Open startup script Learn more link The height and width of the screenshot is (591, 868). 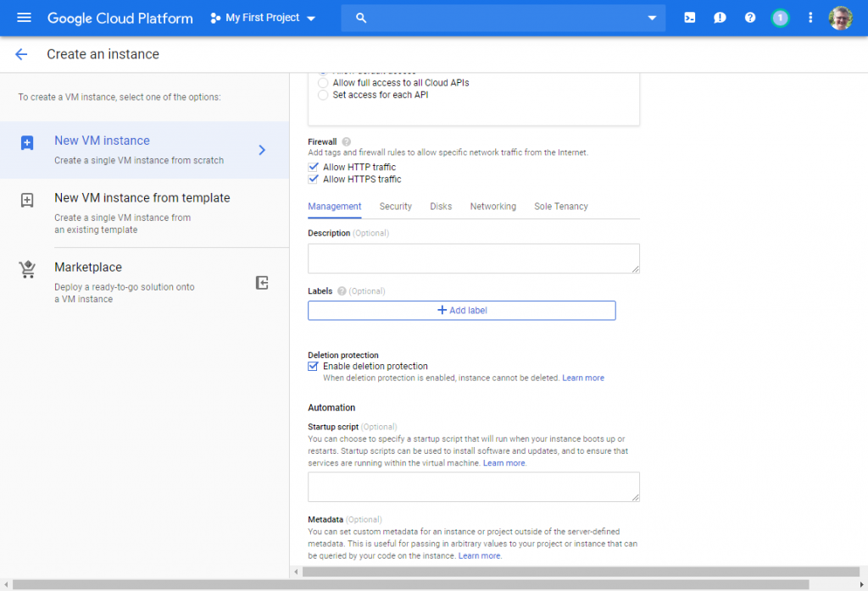(504, 463)
